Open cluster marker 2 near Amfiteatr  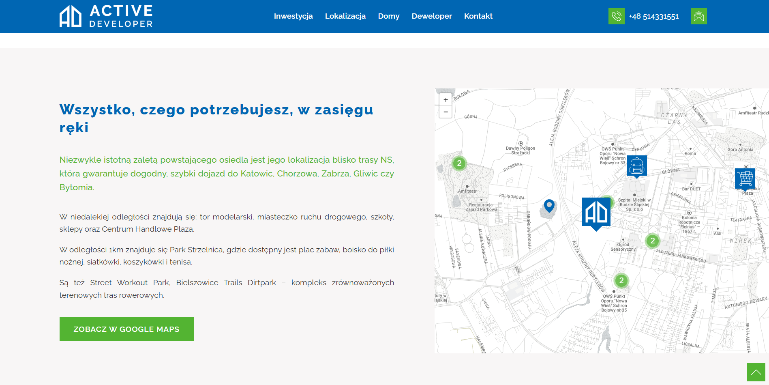click(459, 163)
